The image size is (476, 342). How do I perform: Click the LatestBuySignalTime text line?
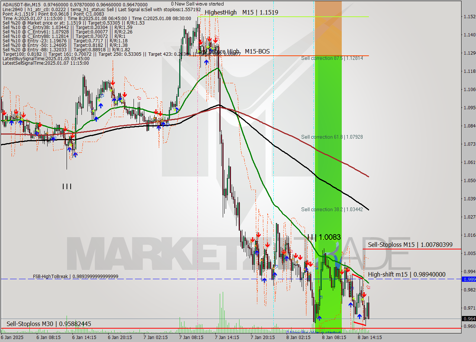pos(46,59)
